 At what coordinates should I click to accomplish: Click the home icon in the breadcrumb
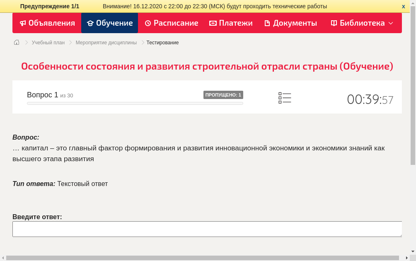pyautogui.click(x=16, y=42)
